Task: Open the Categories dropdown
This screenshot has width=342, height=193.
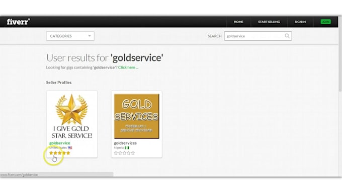Action: point(70,36)
